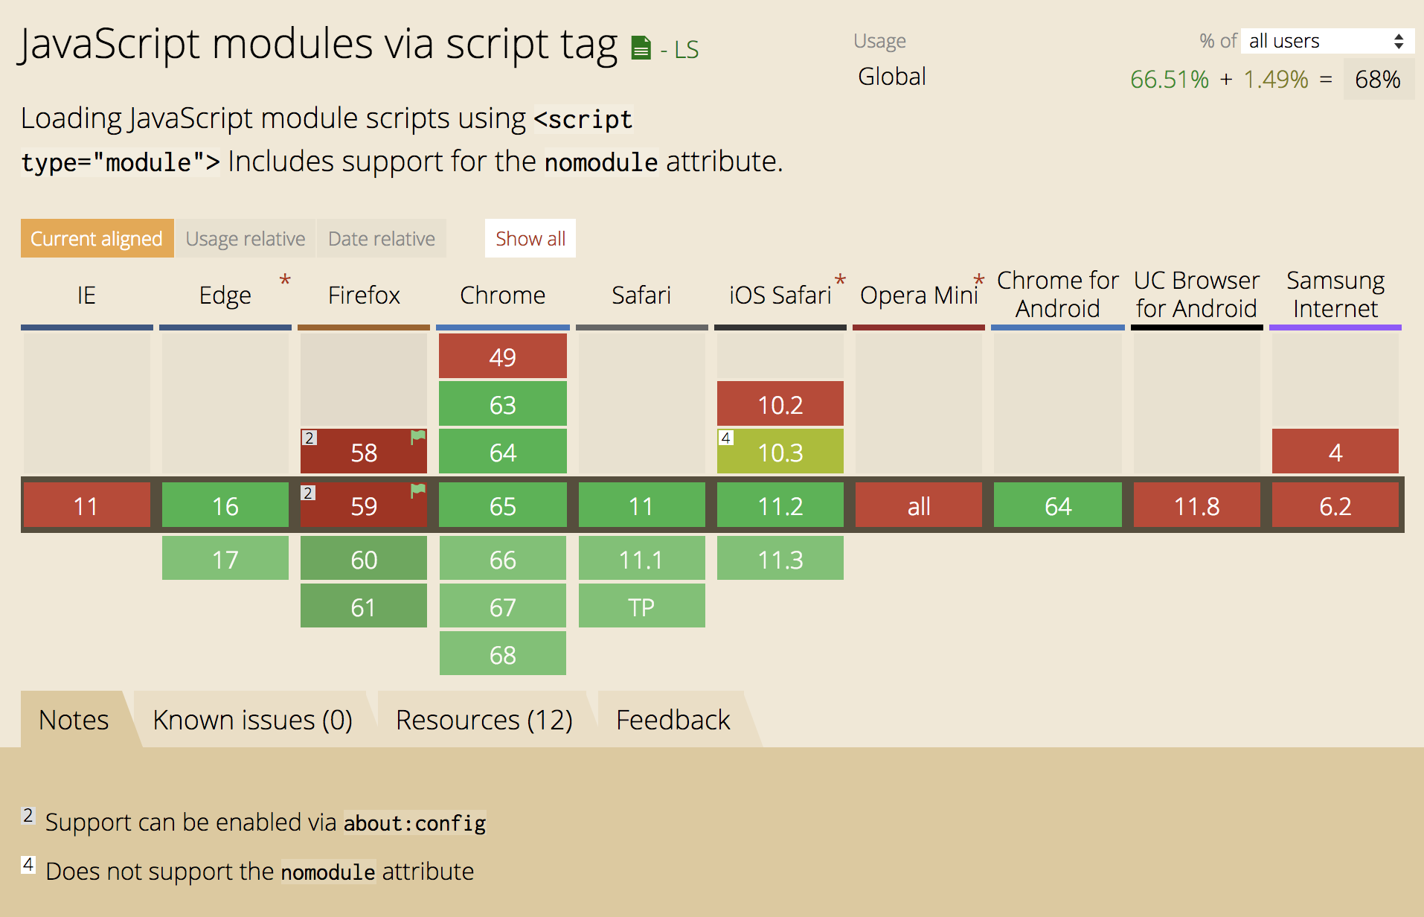Click note 2 marker on Firefox 59
Viewport: 1424px width, 917px height.
pyautogui.click(x=309, y=493)
